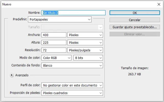Screen dimensions: 164x102
Task: Collapse the Avanzado section chevron icon
Action: click(x=12, y=75)
